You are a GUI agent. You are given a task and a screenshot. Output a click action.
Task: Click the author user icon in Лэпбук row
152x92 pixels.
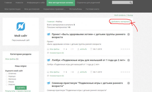tap(78, 72)
